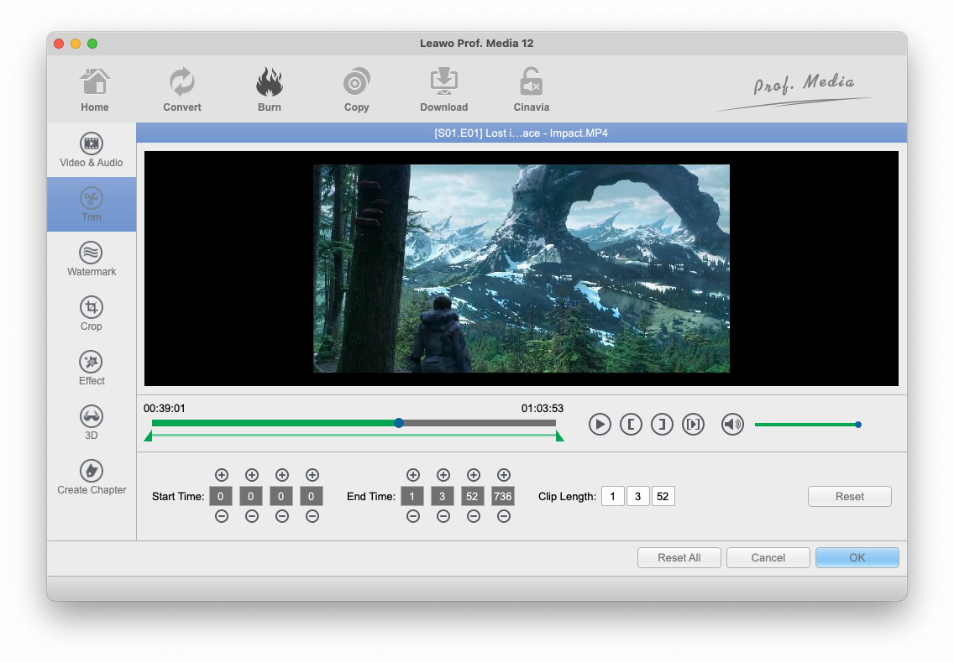Click the Clip Length minutes field

click(x=637, y=496)
